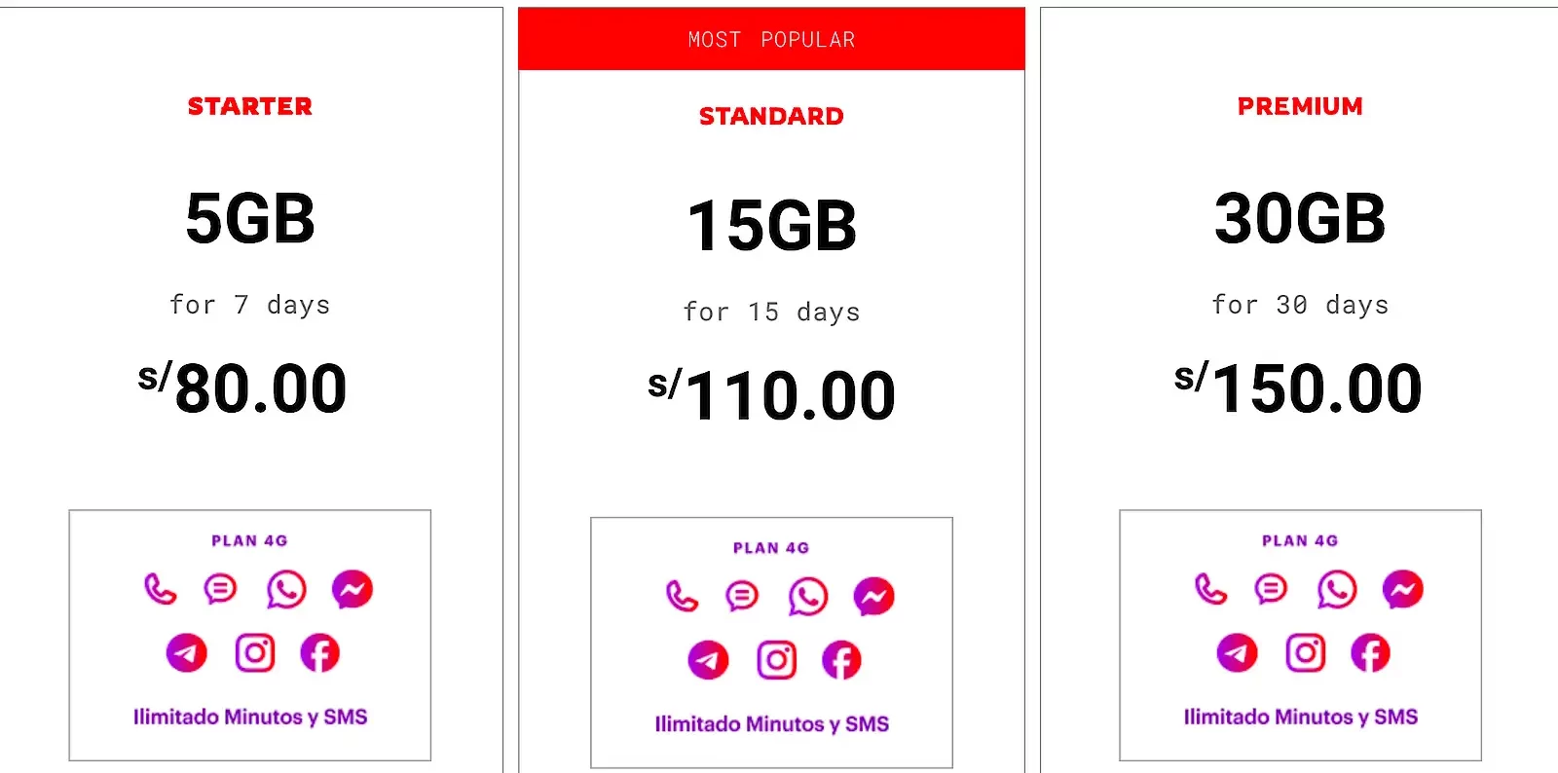Select the PREMIUM plan title
The image size is (1558, 773).
coord(1300,106)
